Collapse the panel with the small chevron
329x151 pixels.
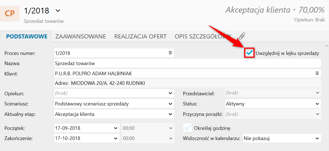tap(326, 46)
